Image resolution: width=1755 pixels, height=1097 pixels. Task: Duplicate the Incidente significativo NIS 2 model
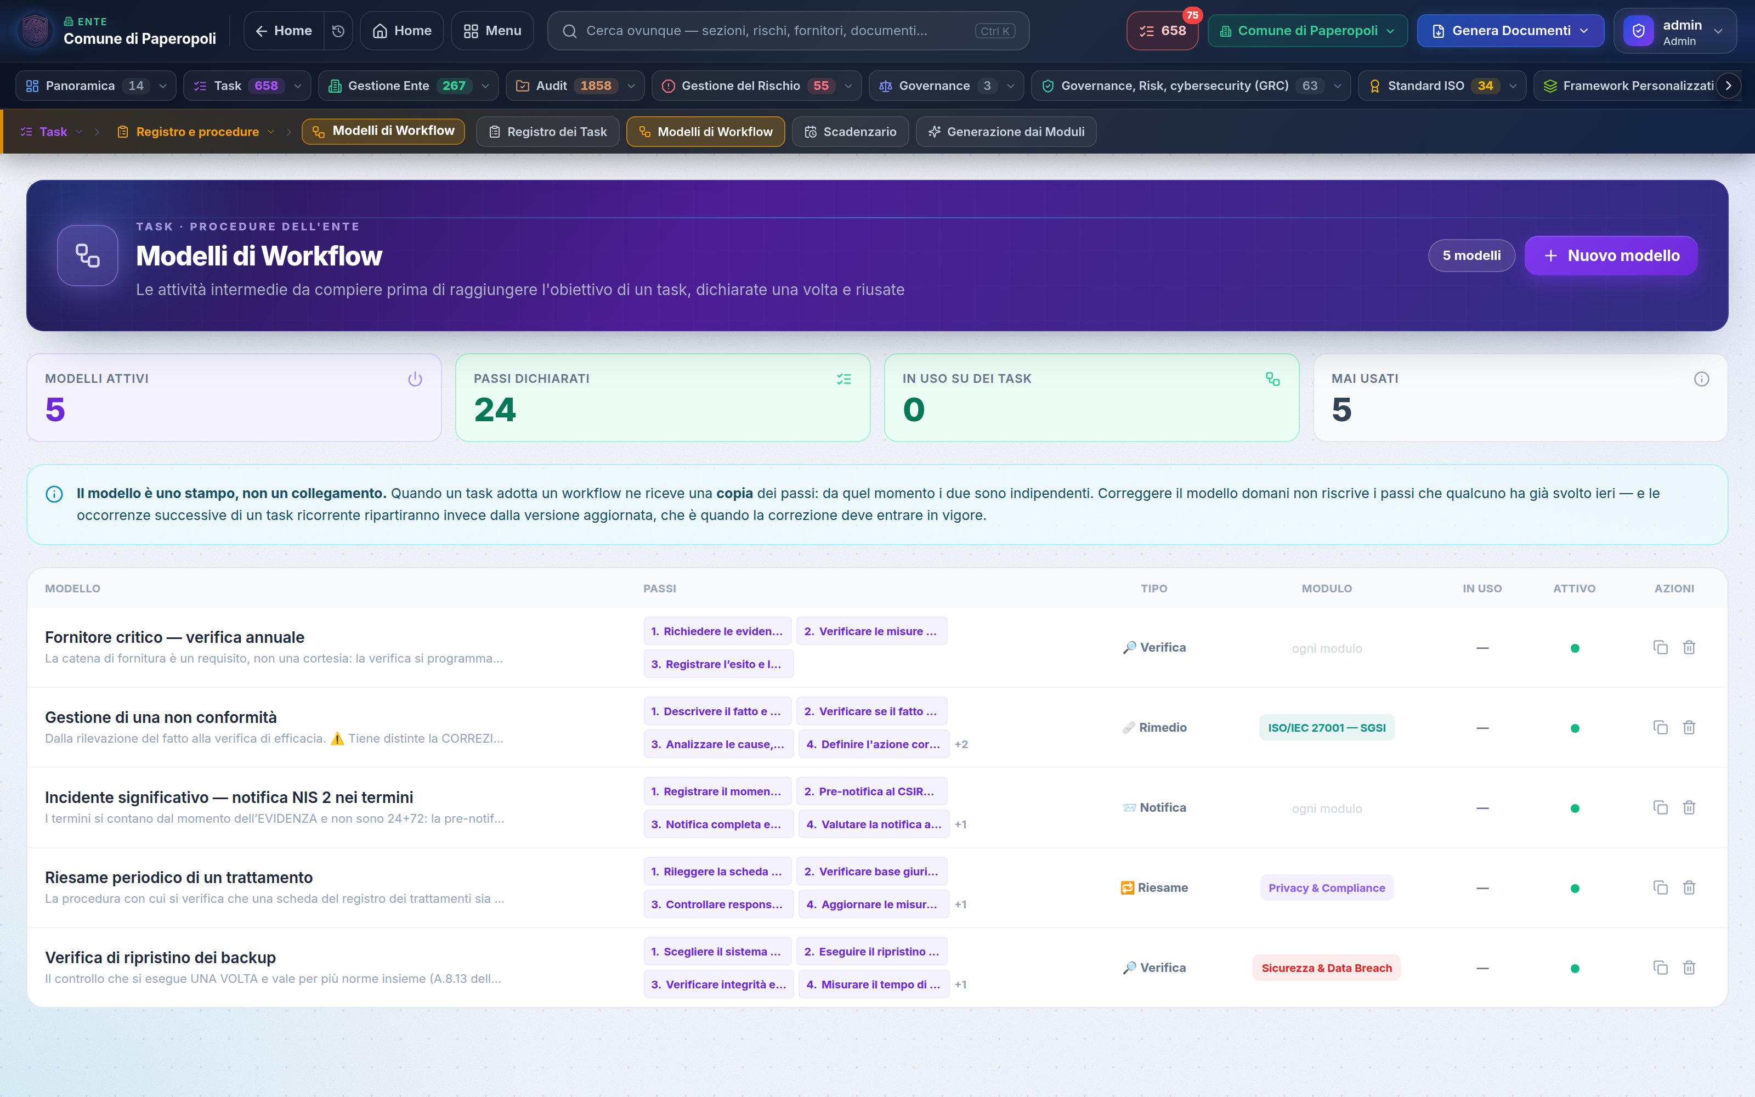click(1660, 807)
